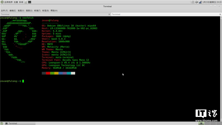Click the 'Host: LM-LS3A4000-7A1000' line

(x=70, y=28)
